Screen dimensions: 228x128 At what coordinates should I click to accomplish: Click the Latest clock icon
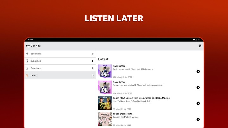27,76
